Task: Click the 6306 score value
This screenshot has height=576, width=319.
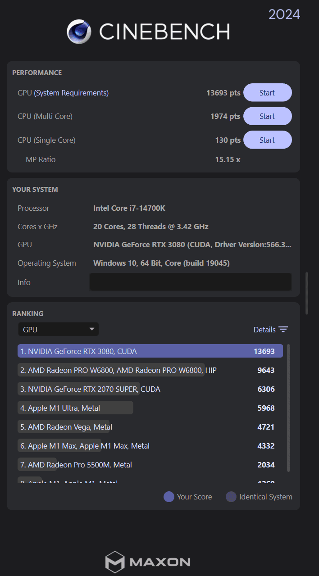Action: [x=266, y=389]
